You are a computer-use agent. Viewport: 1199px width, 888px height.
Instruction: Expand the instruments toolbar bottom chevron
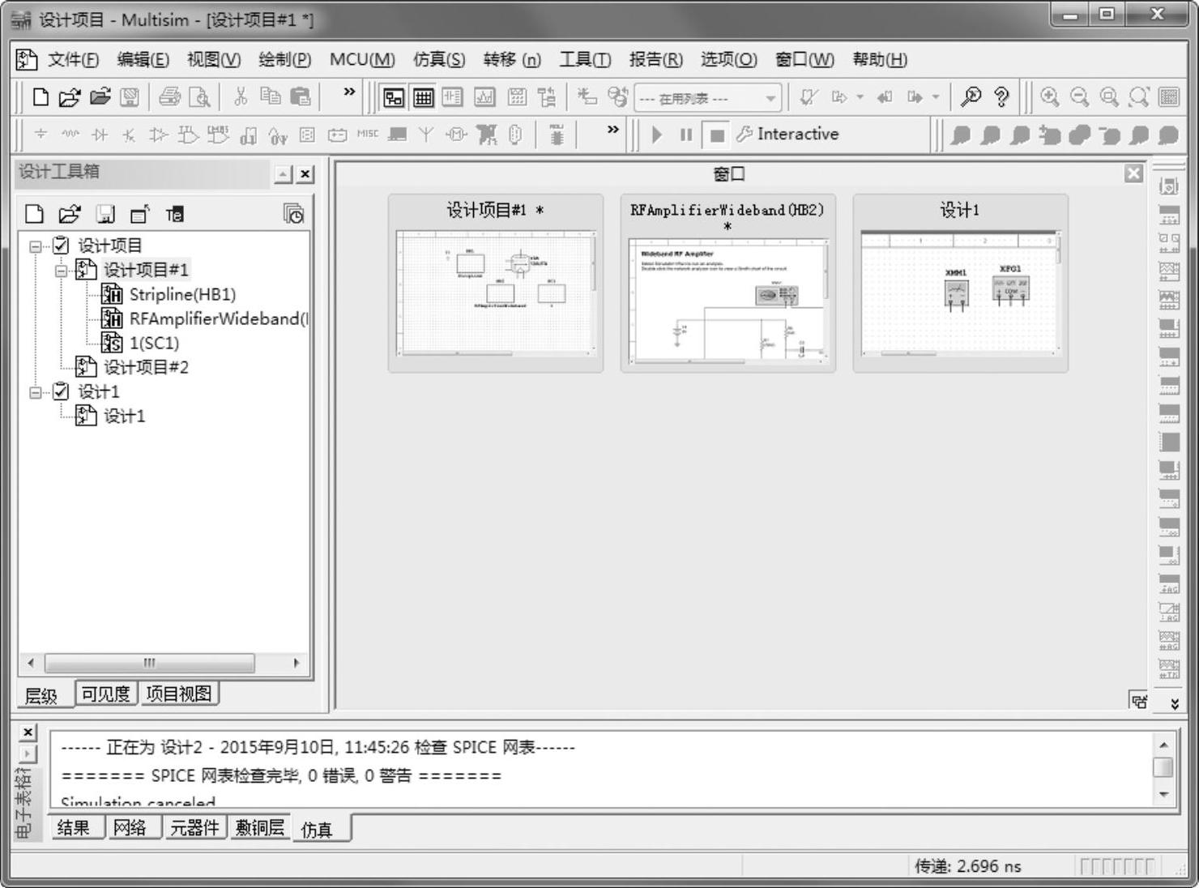tap(1174, 703)
